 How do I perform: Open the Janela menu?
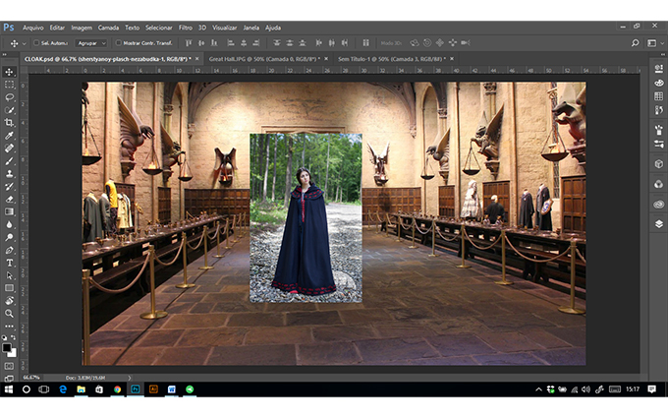tap(250, 28)
